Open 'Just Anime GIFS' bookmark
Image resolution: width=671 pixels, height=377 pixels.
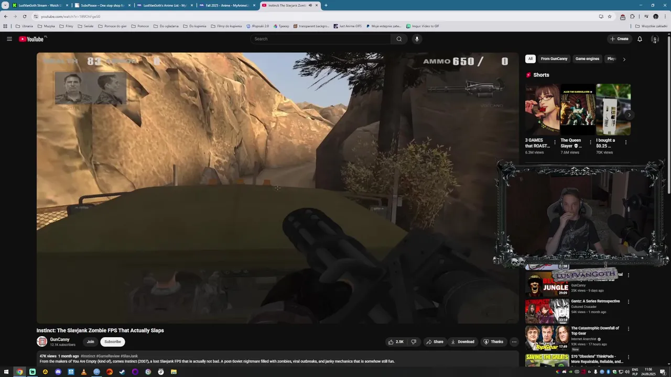coord(348,26)
